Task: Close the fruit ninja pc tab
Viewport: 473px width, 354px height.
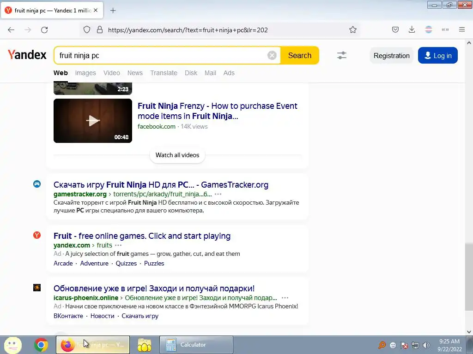Action: [96, 10]
